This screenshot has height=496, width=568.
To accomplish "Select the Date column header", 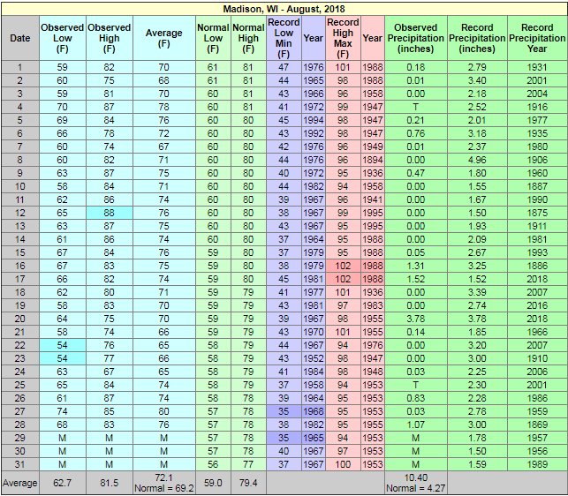I will click(20, 38).
